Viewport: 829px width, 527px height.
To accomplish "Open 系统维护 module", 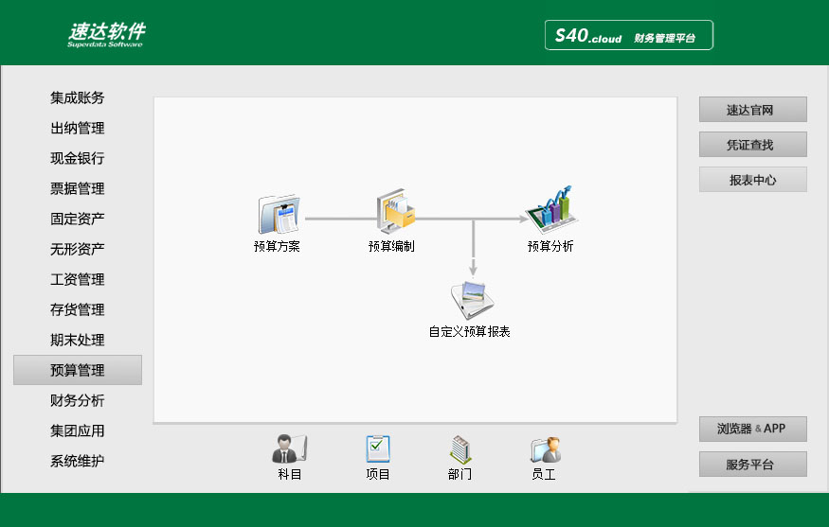I will [77, 461].
